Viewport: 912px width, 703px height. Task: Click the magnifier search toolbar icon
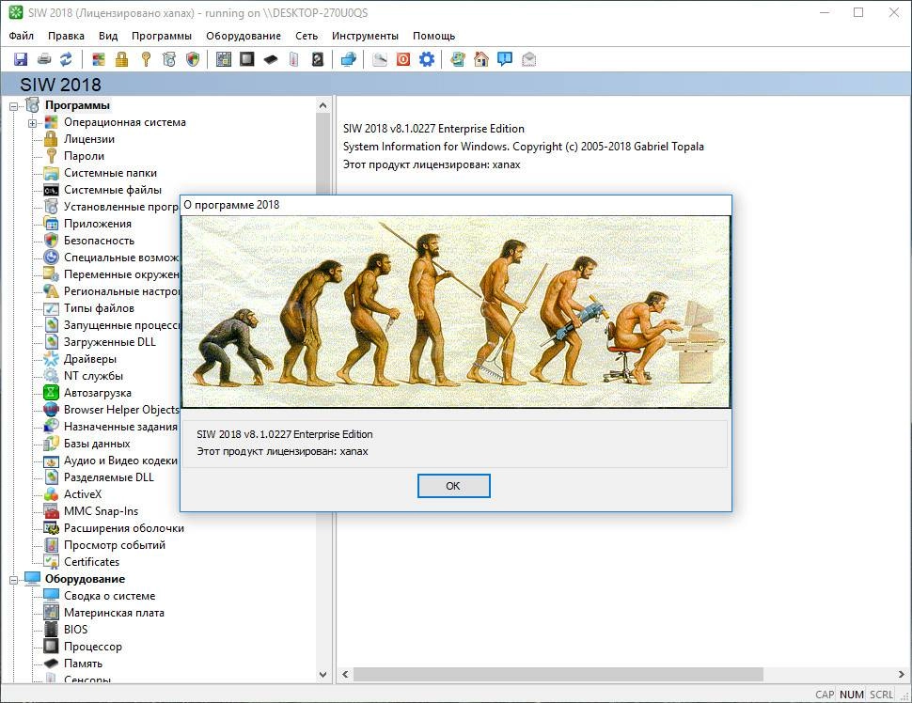[380, 58]
